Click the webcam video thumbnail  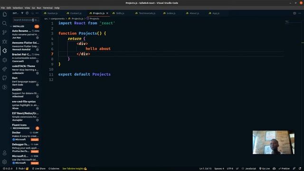pyautogui.click(x=274, y=142)
